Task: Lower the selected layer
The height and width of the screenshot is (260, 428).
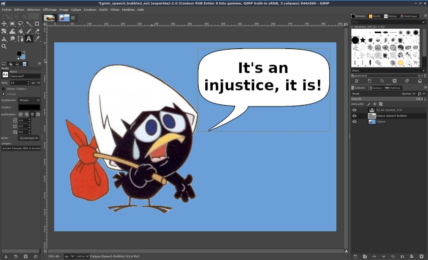Action: (x=384, y=256)
